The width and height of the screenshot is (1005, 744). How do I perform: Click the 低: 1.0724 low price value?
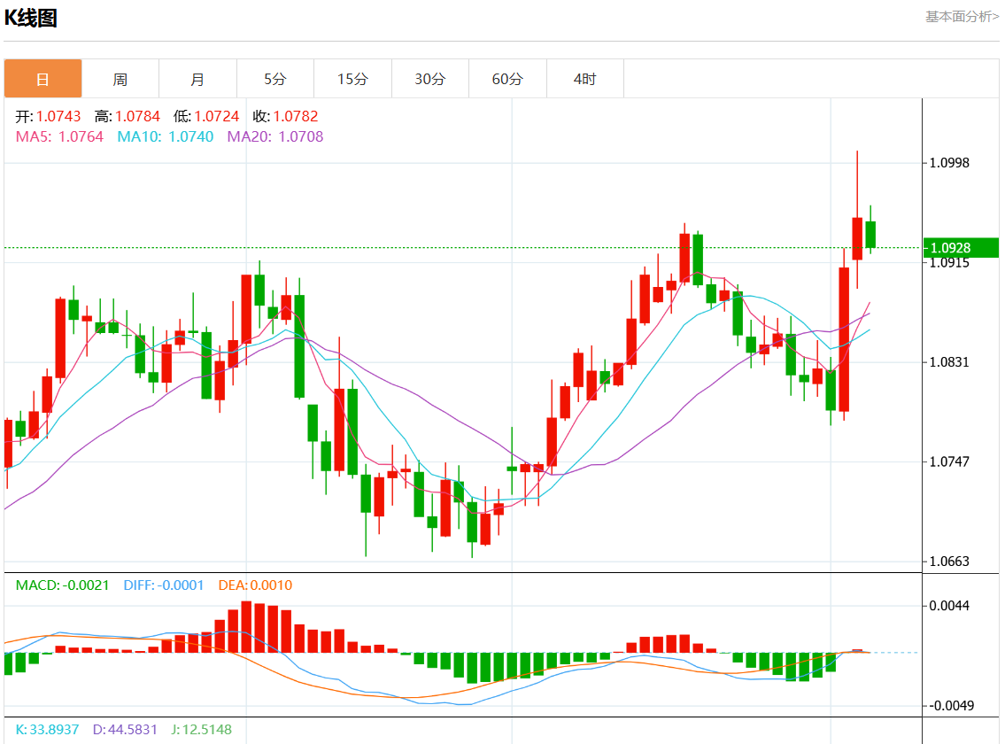pyautogui.click(x=205, y=116)
